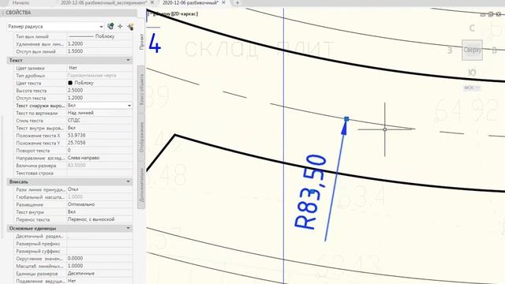Click the Стиль текста value СПДС
Image resolution: width=505 pixels, height=284 pixels.
(99, 121)
